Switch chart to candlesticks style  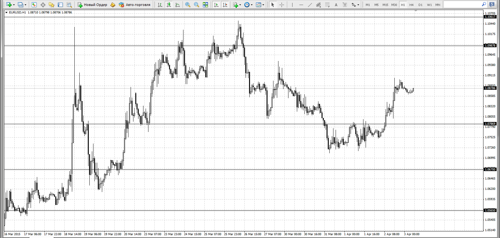tap(169, 5)
